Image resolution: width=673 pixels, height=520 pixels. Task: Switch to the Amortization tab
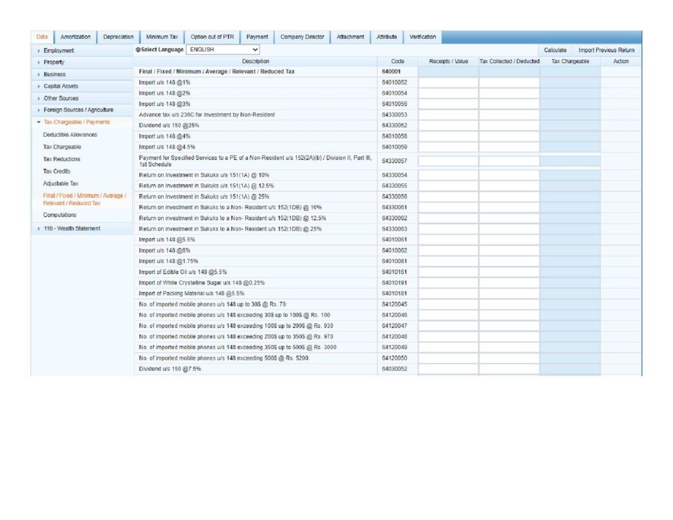tap(75, 37)
